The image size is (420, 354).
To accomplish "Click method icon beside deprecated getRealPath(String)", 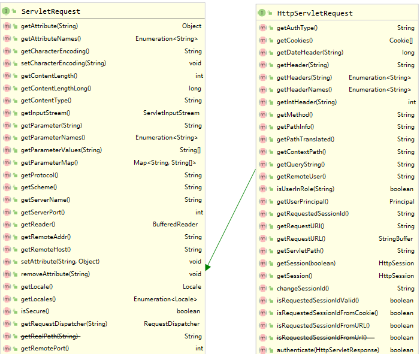I will [x=7, y=336].
